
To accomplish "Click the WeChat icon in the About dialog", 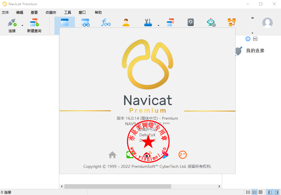I will pos(130,155).
